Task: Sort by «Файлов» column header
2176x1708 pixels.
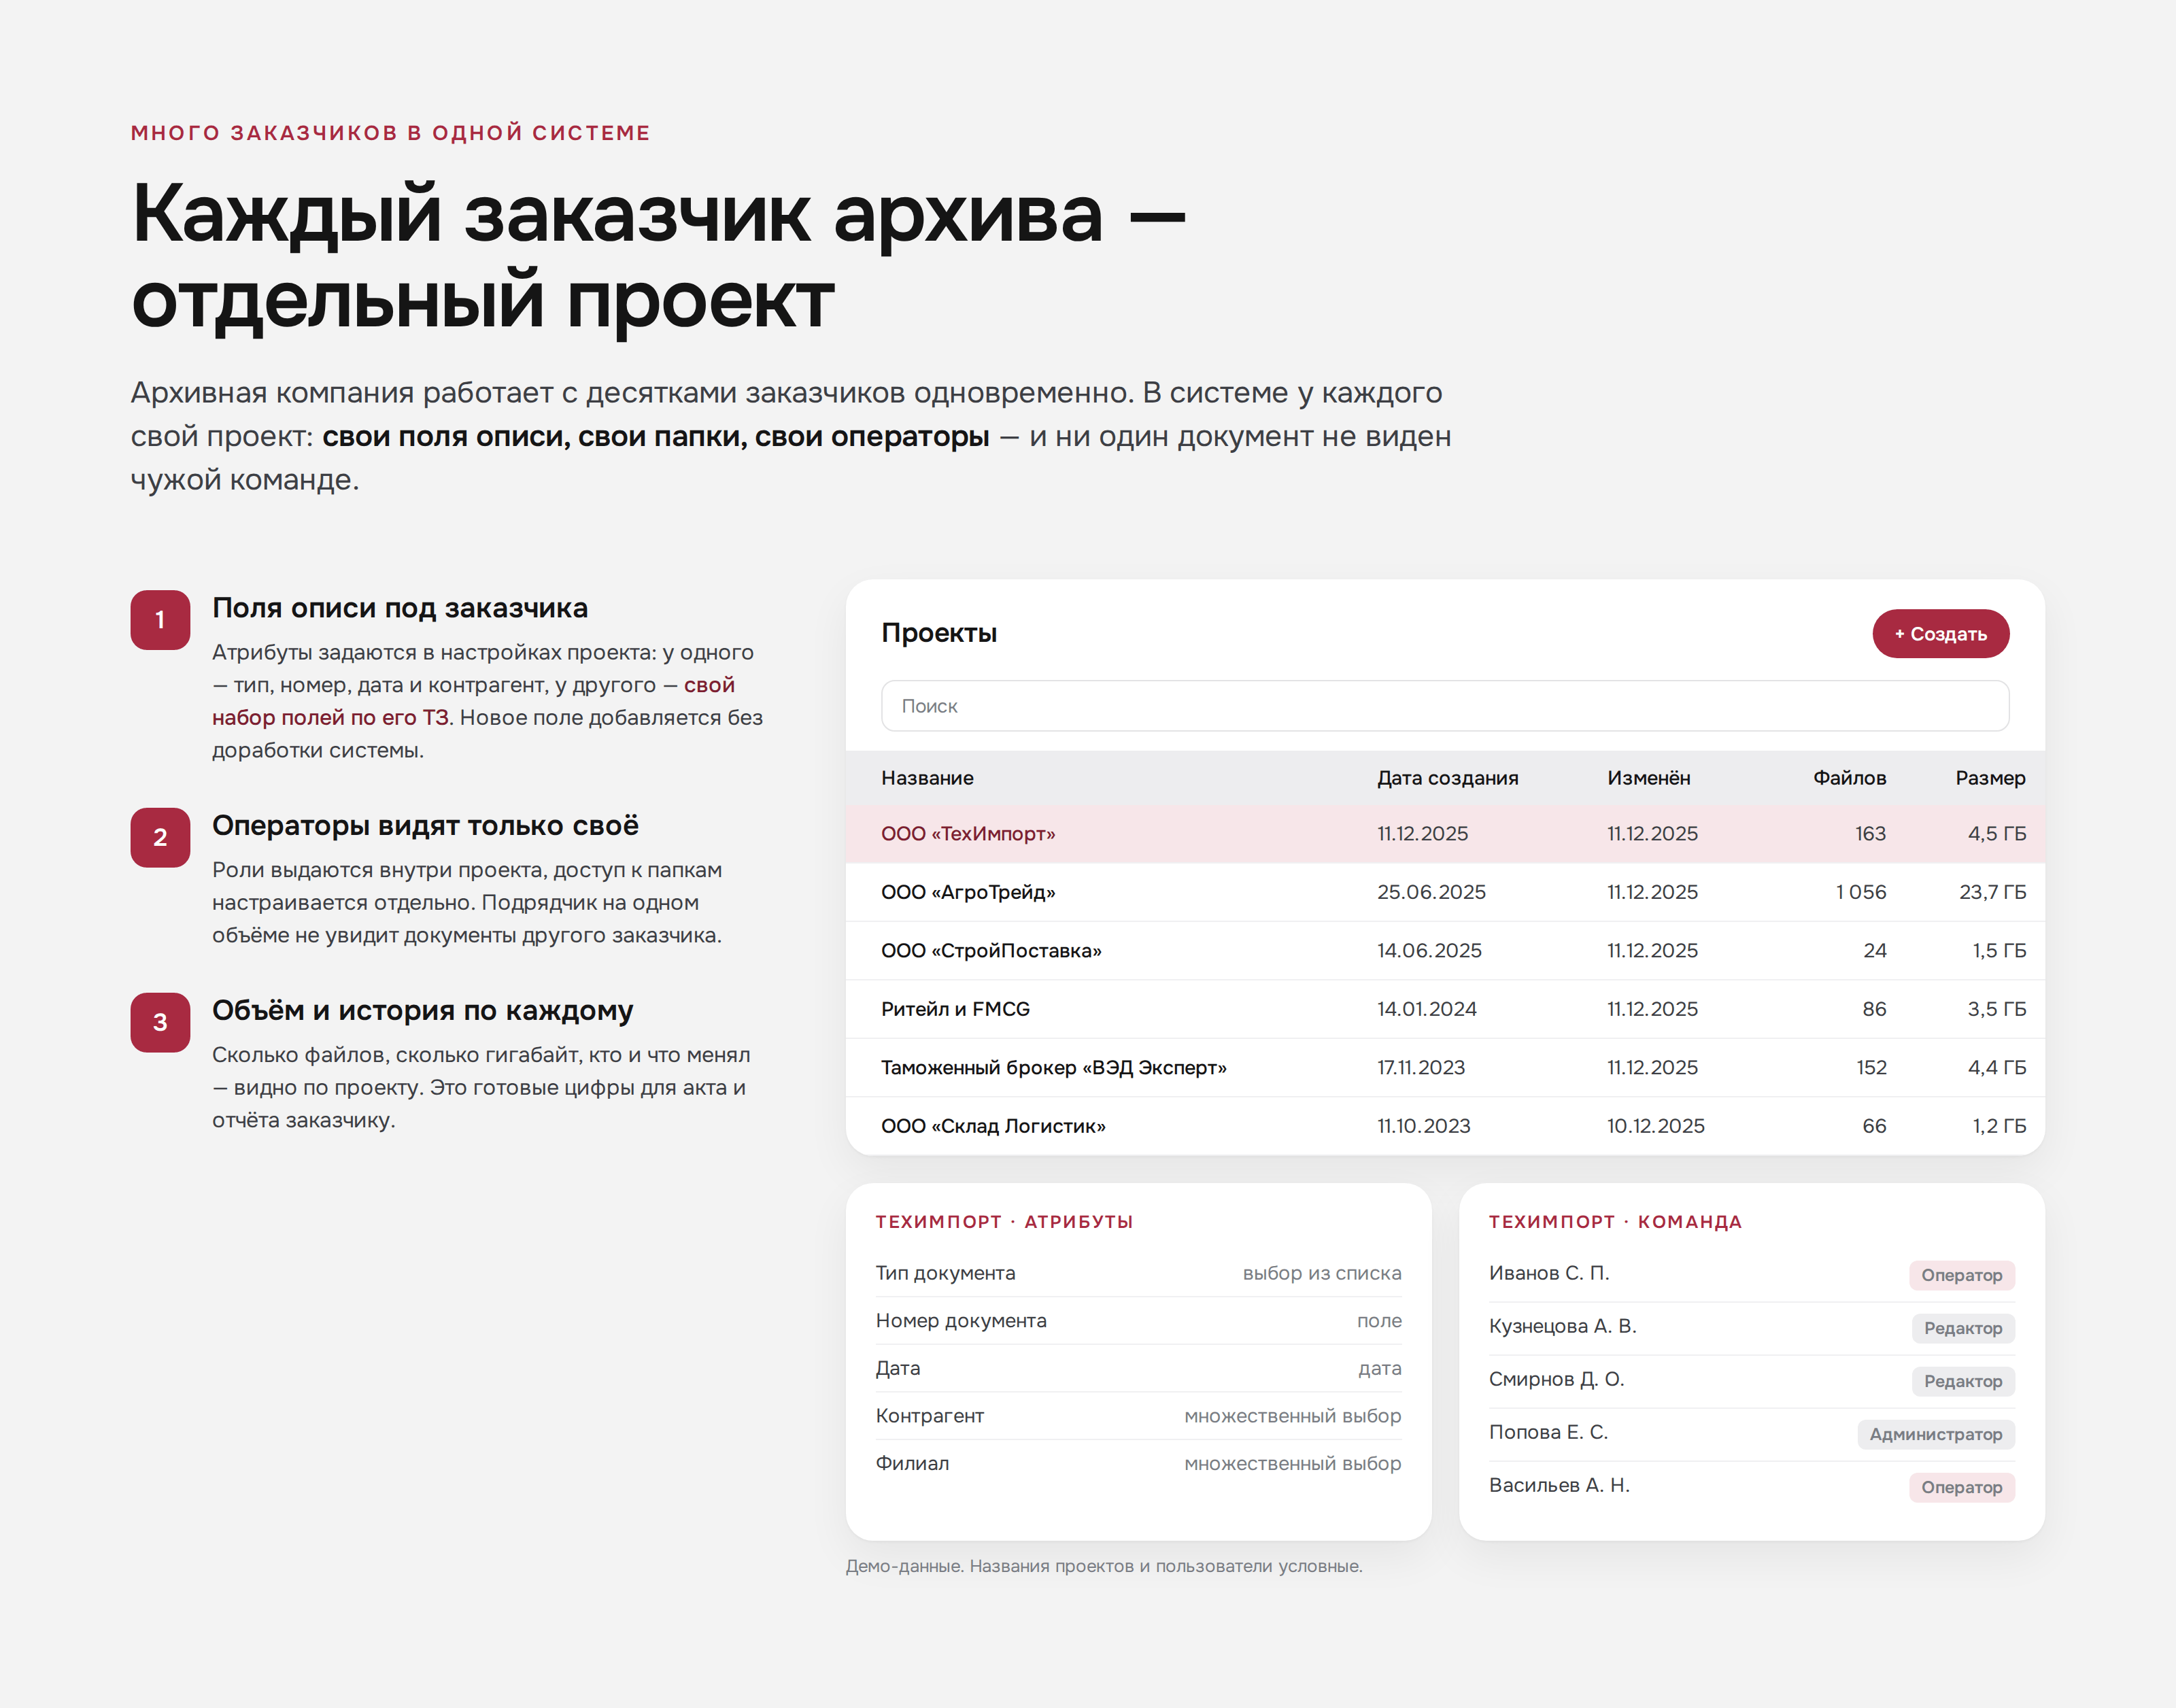Action: point(1849,778)
